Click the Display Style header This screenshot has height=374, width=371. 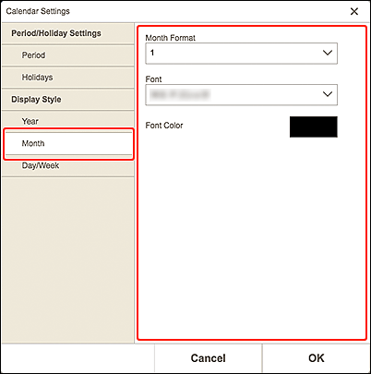(x=68, y=100)
